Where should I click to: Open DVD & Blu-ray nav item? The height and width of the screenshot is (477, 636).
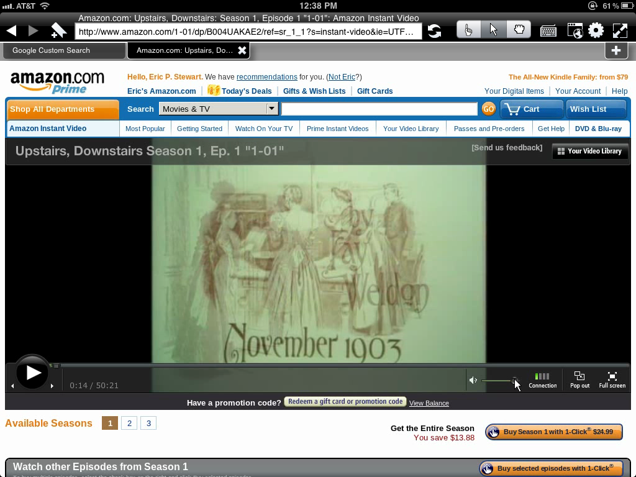coord(598,129)
